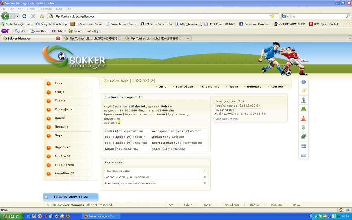The image size is (352, 220).
Task: Open the FM Serbia Forums bookmark
Action: coord(157,24)
